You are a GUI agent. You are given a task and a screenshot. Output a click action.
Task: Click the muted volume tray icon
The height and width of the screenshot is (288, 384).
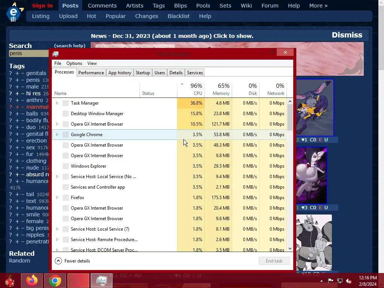[x=349, y=281]
